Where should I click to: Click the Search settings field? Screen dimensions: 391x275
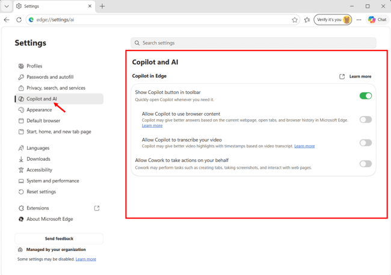253,43
